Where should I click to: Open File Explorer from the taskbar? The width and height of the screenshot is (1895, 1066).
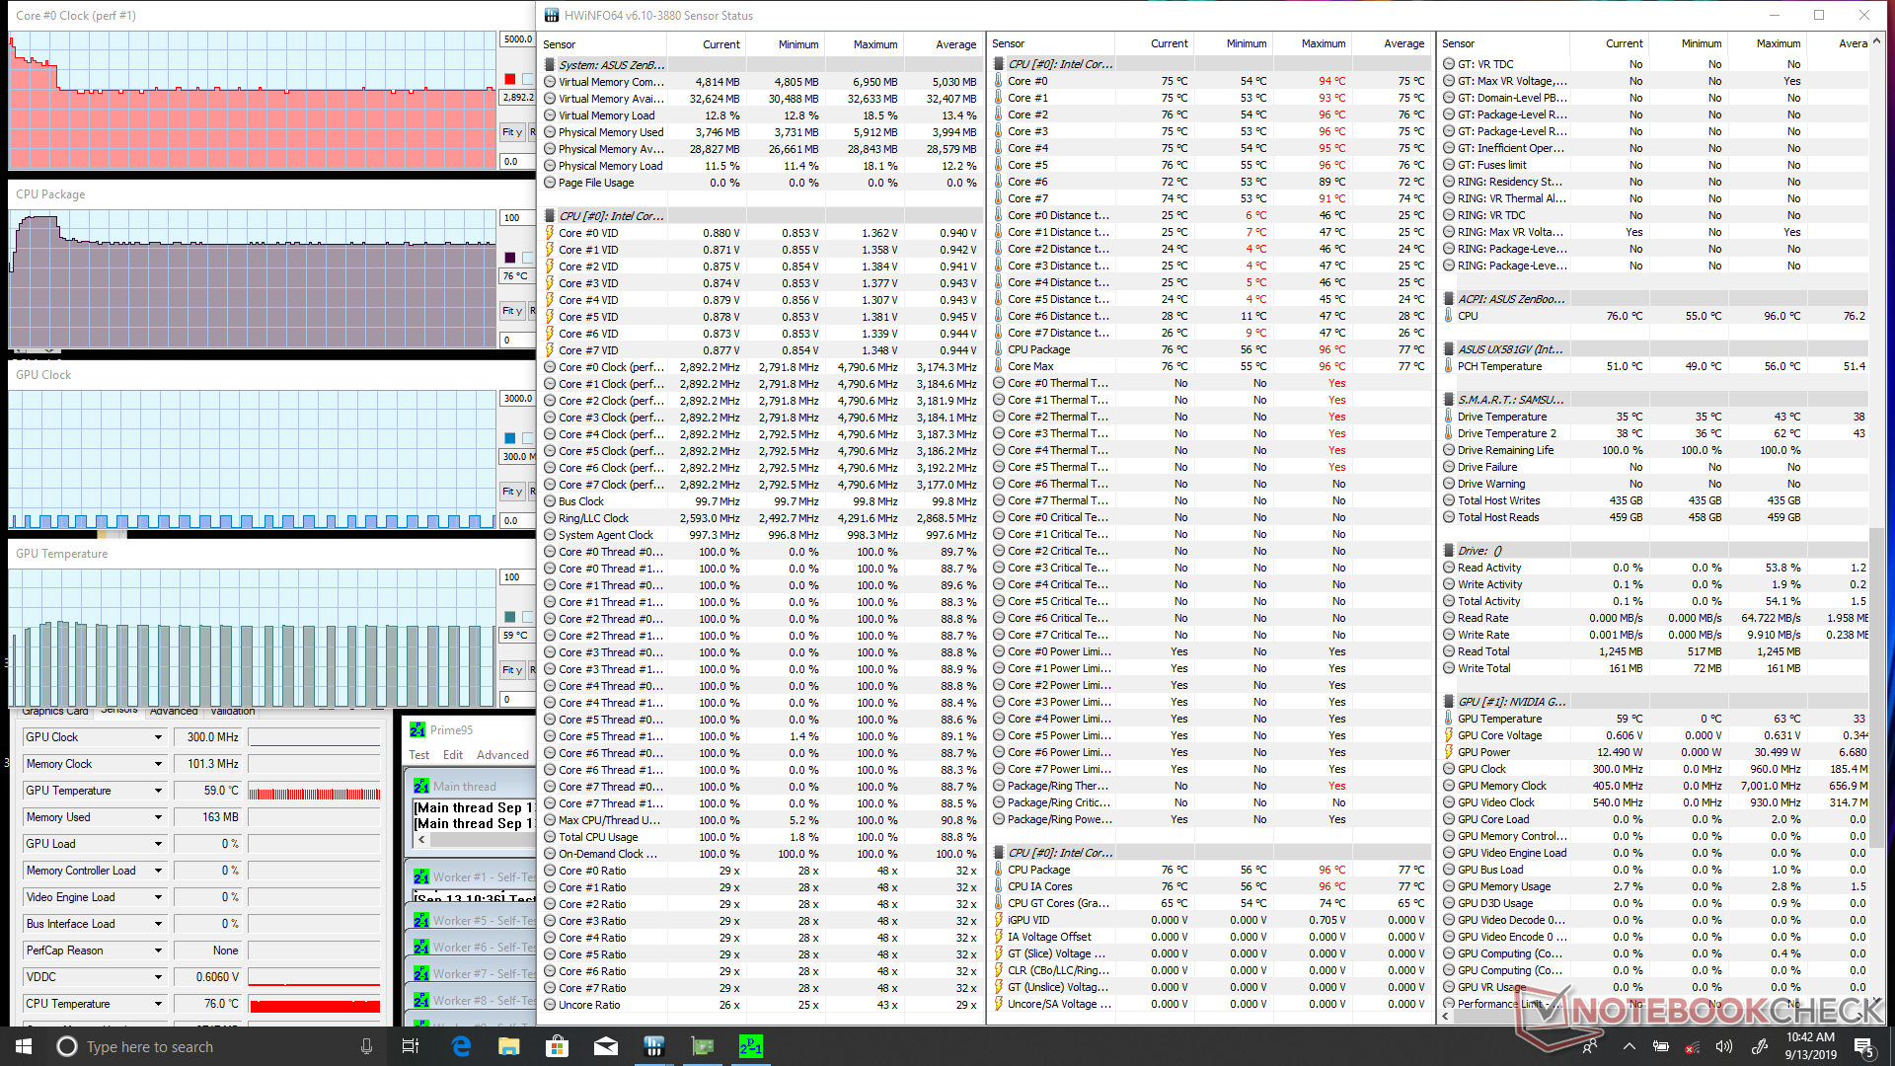tap(509, 1046)
